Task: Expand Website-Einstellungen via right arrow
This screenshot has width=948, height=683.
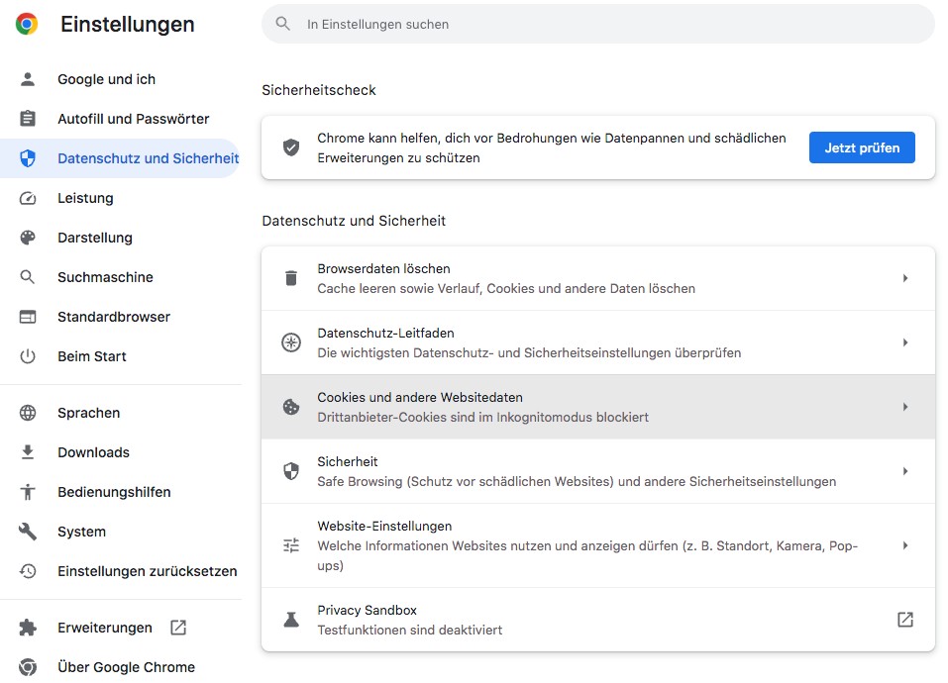Action: tap(904, 545)
